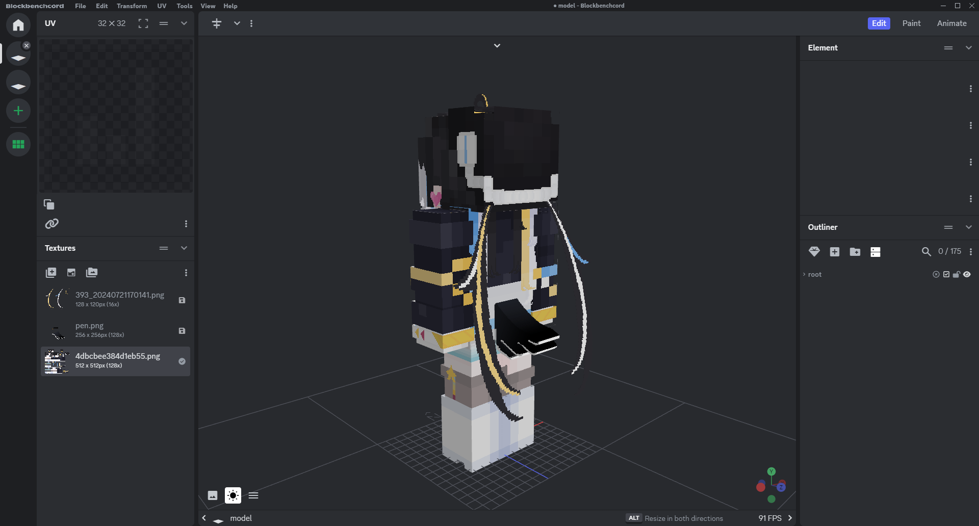Collapse the Textures panel chevron

[184, 248]
